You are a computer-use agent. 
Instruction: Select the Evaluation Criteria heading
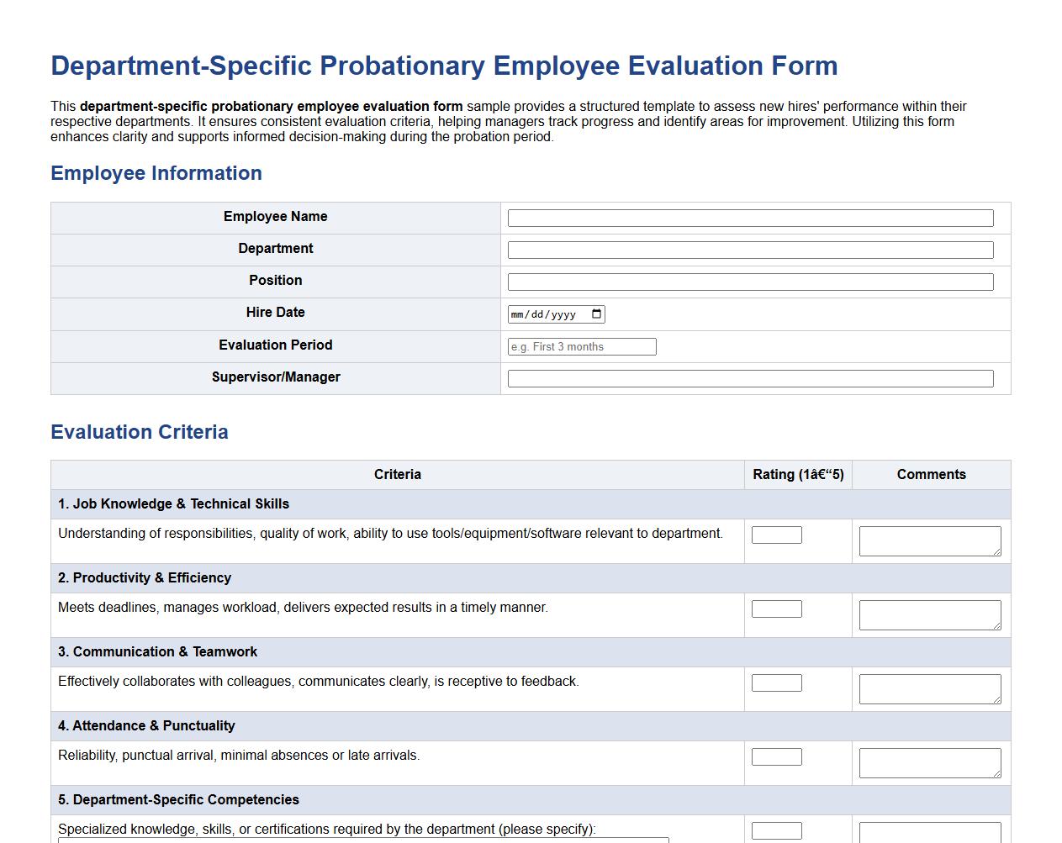(x=140, y=432)
